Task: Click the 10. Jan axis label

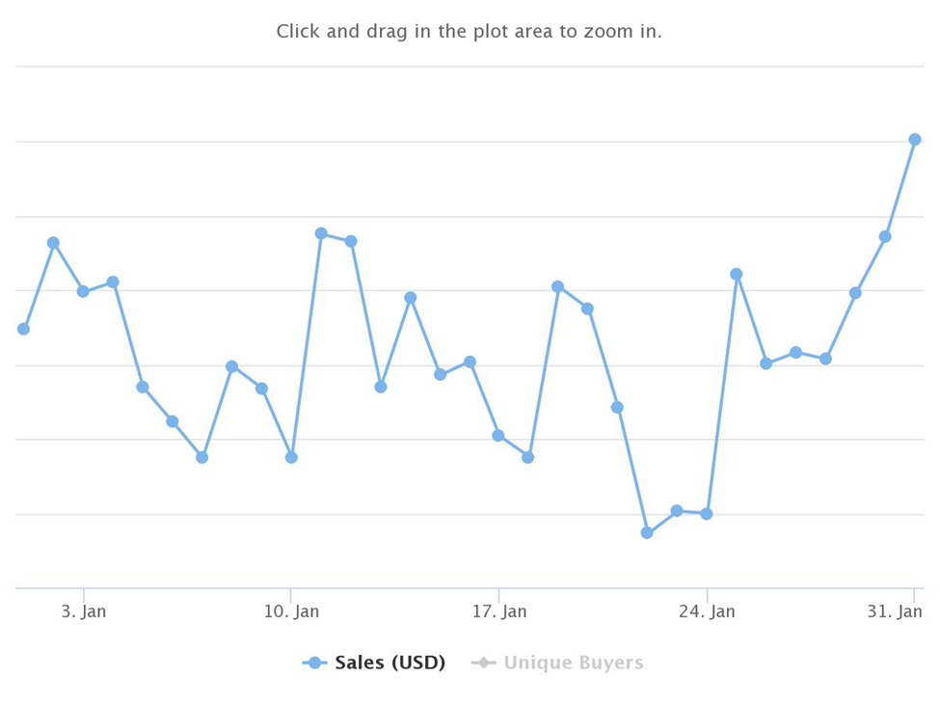Action: click(291, 611)
